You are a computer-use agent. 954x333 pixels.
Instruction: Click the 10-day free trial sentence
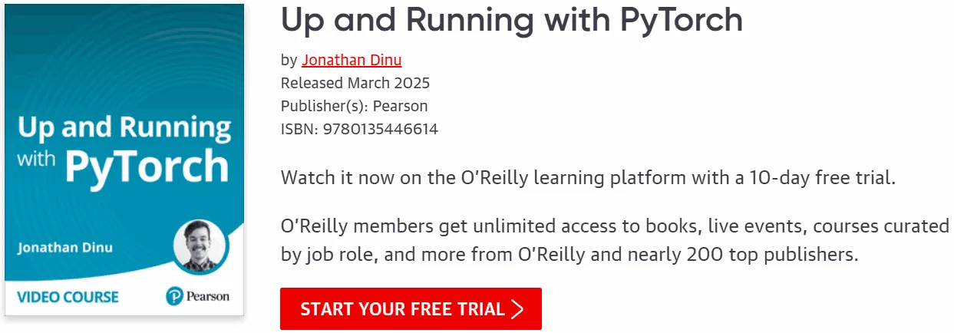tap(589, 179)
